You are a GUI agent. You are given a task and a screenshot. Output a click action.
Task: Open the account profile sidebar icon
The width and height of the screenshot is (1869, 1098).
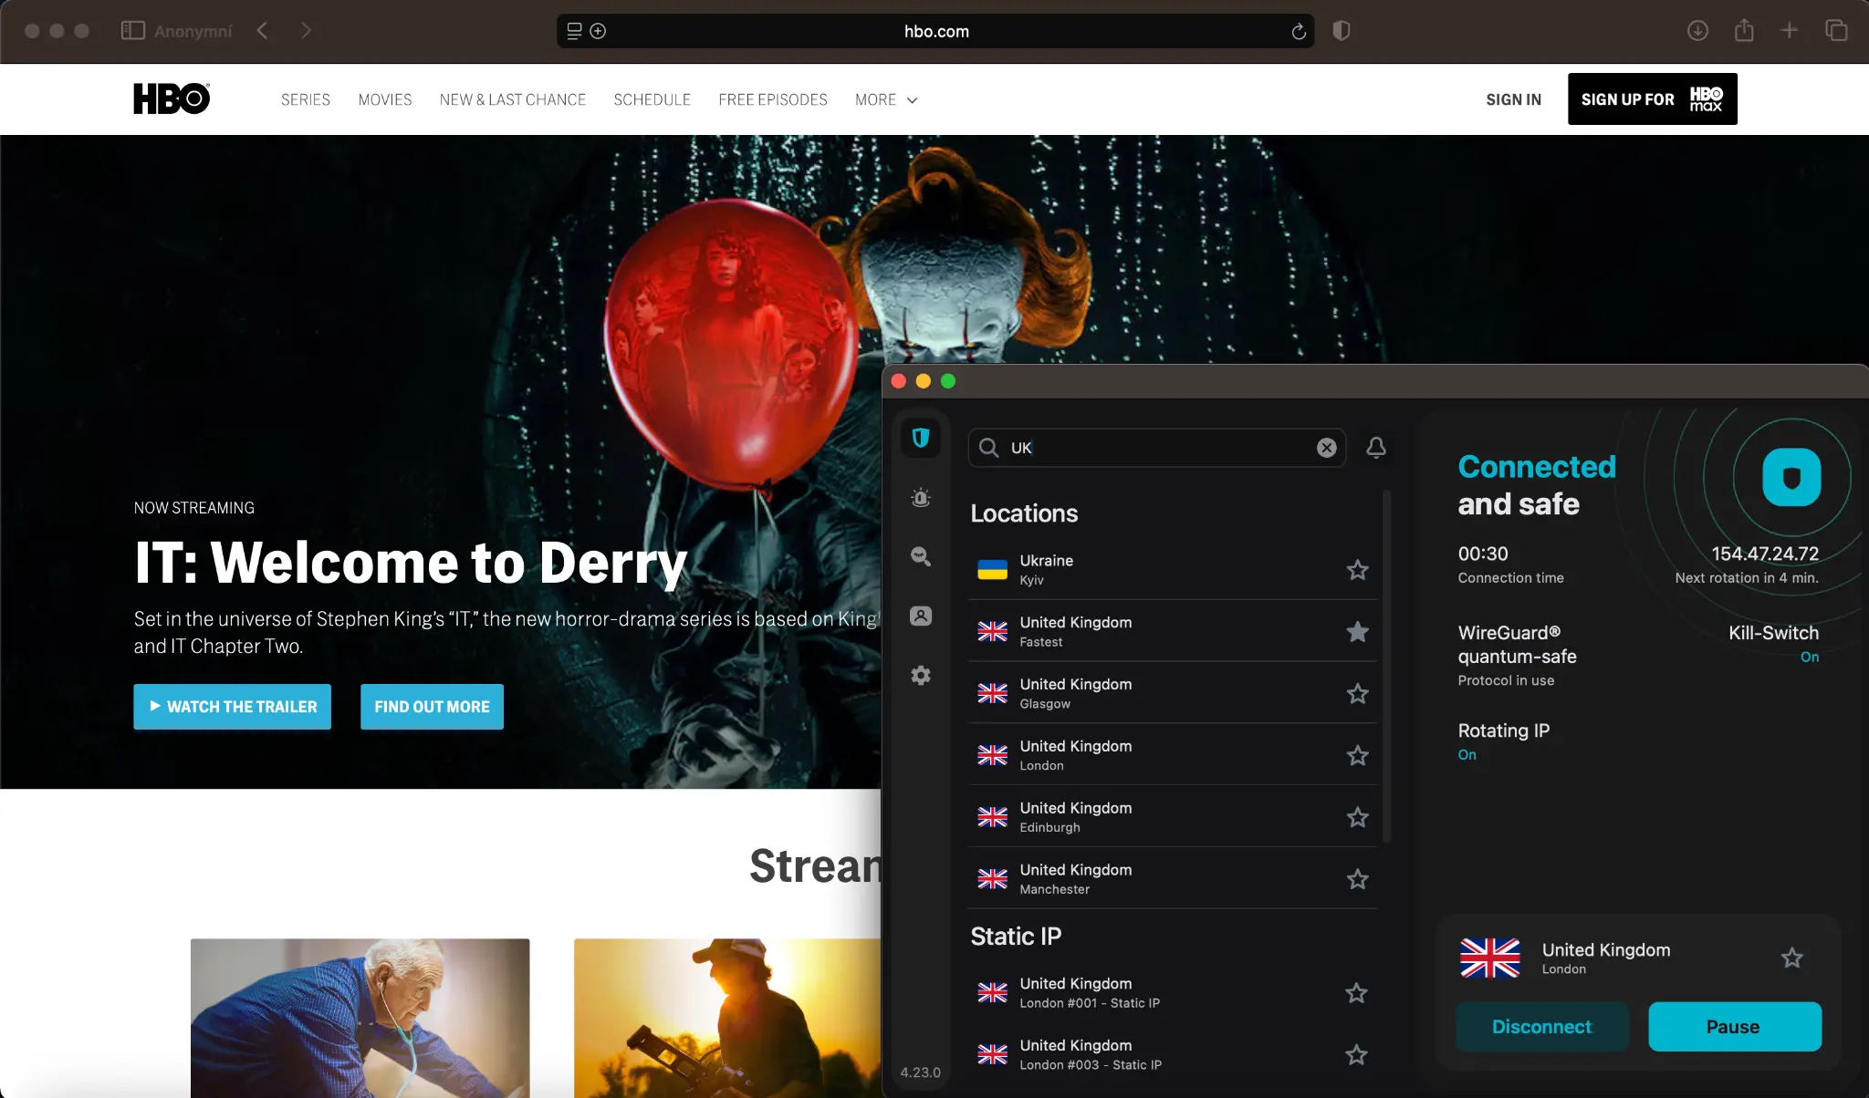[921, 616]
